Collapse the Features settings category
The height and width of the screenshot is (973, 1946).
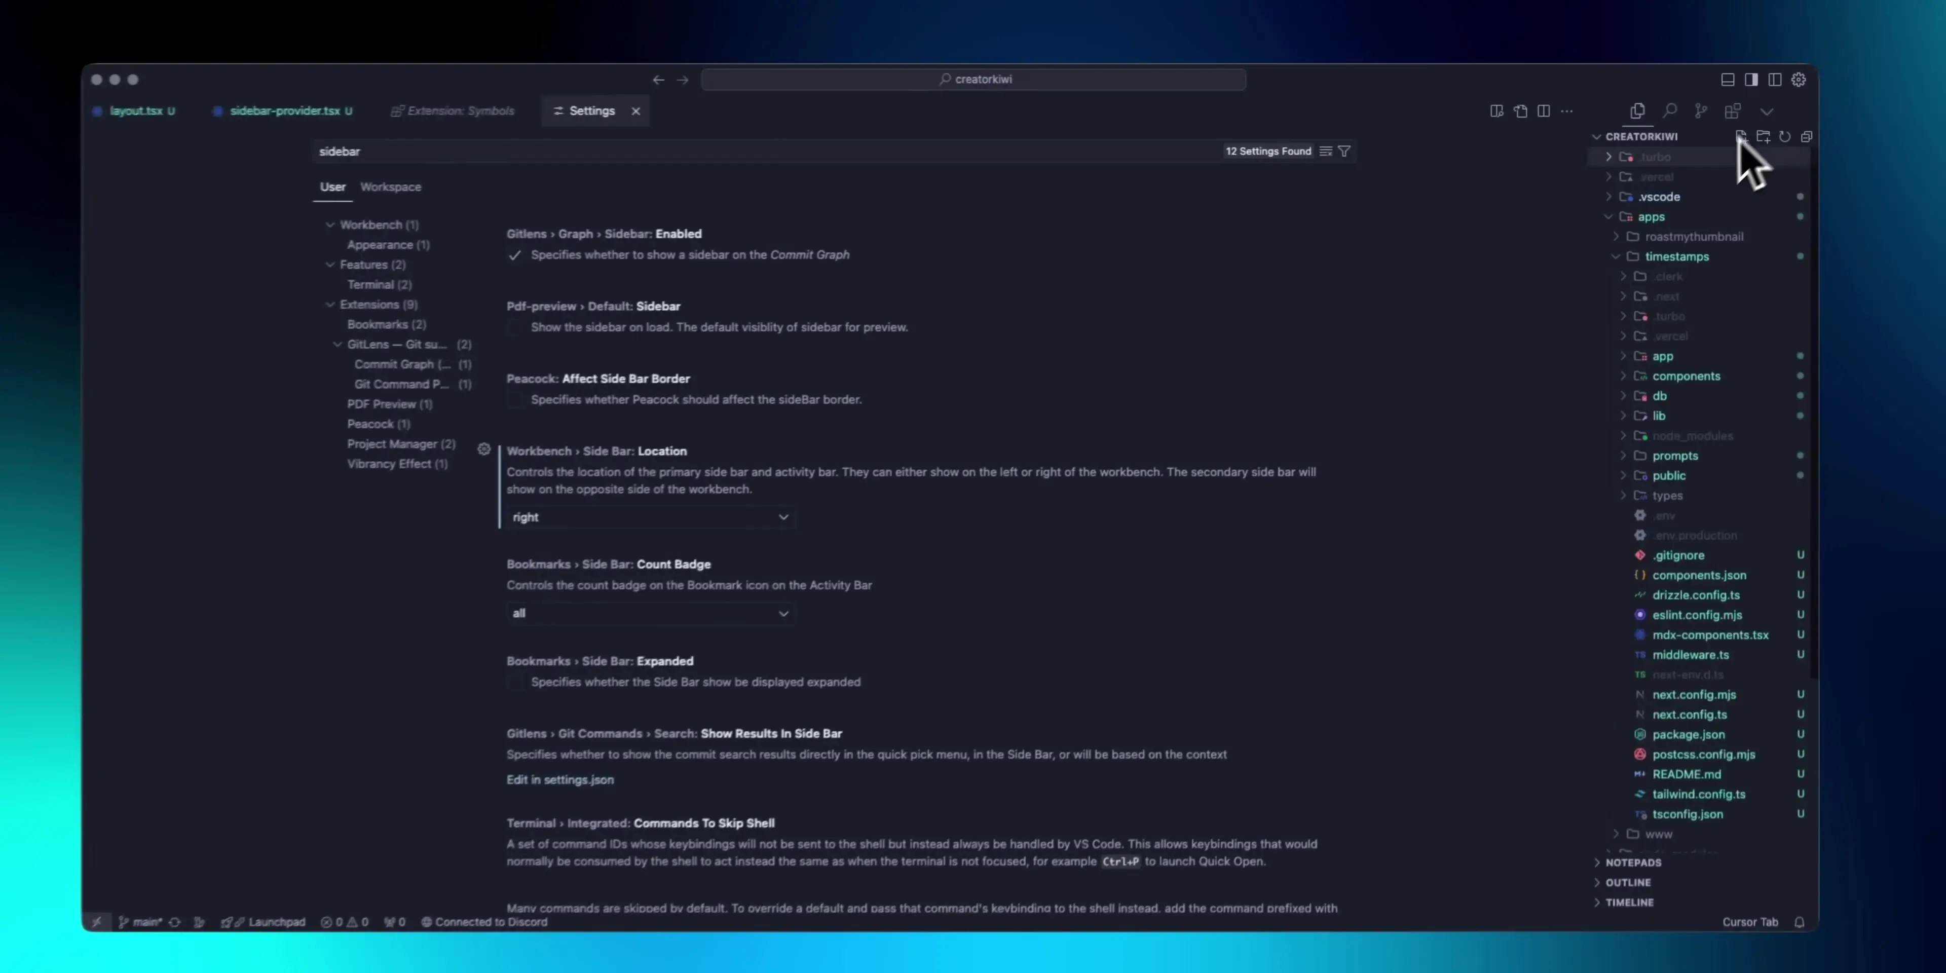tap(330, 265)
